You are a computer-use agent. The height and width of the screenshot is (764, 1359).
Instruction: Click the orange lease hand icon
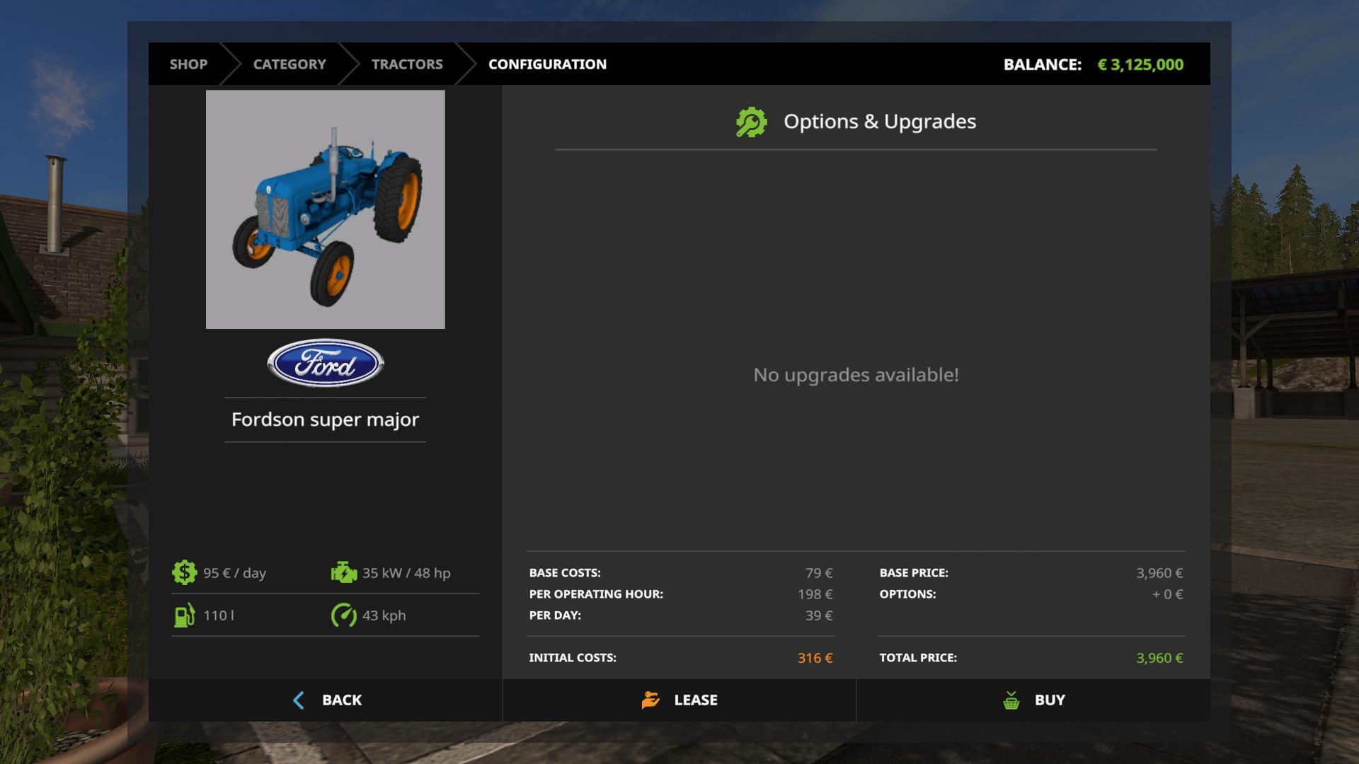click(x=650, y=700)
